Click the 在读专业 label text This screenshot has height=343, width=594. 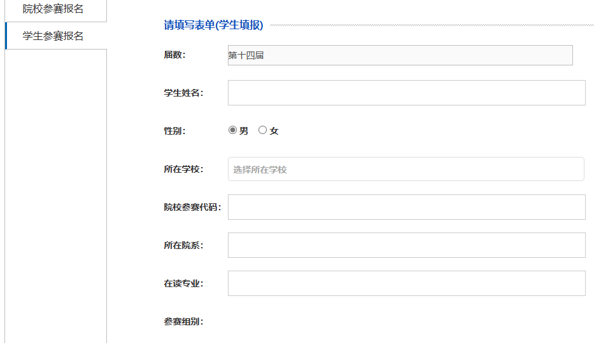183,283
